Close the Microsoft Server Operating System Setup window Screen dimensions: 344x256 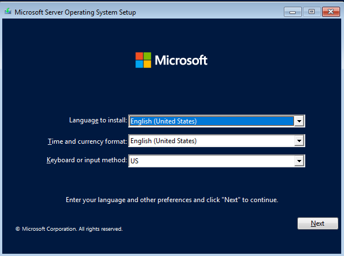(x=331, y=12)
